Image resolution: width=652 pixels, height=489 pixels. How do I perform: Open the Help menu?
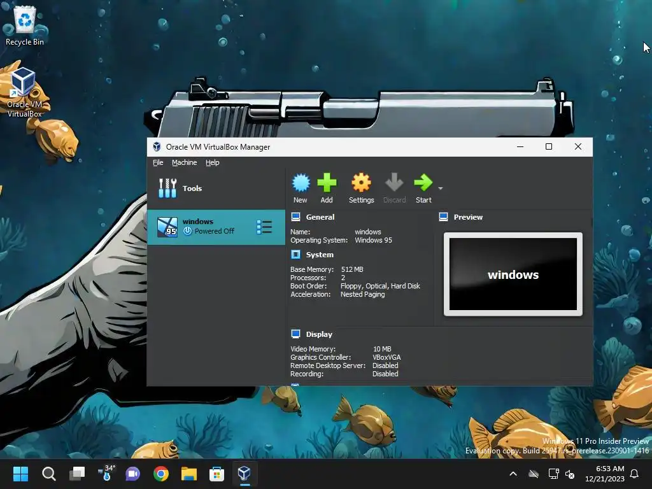(x=212, y=162)
